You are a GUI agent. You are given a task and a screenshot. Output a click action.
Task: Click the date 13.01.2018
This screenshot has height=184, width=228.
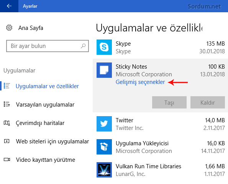coord(212,74)
